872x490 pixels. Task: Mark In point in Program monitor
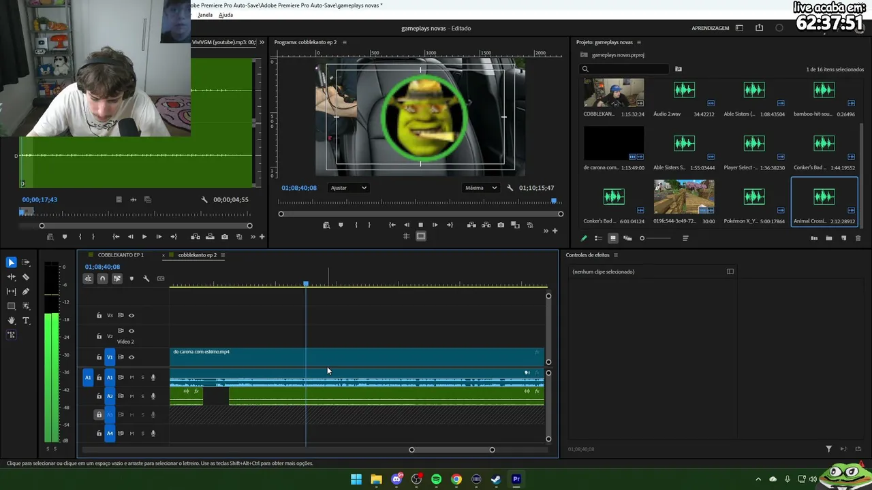tap(356, 225)
